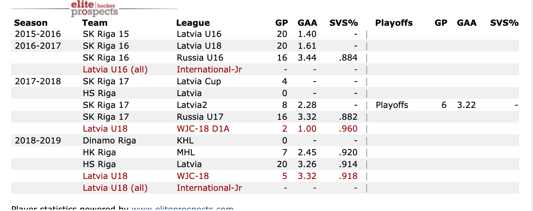Viewport: 533px width, 211px height.
Task: Open the Latvia U16 (all) team link
Action: (x=115, y=70)
